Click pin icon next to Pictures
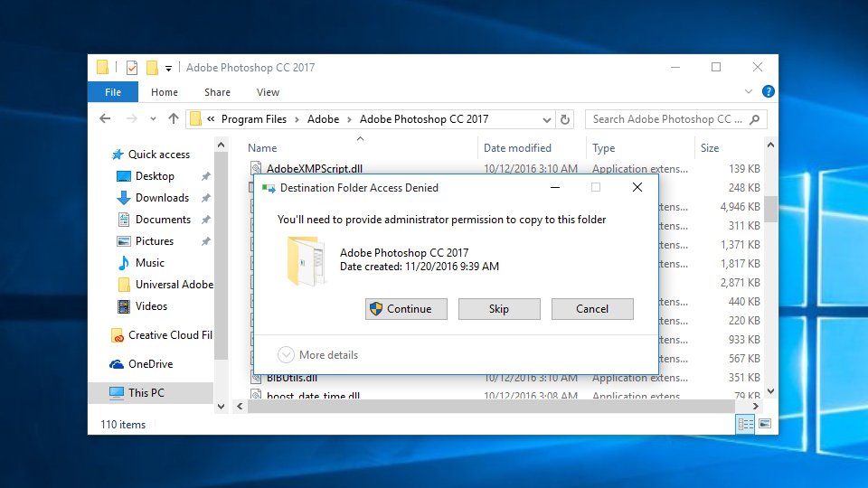This screenshot has width=868, height=488. (205, 241)
